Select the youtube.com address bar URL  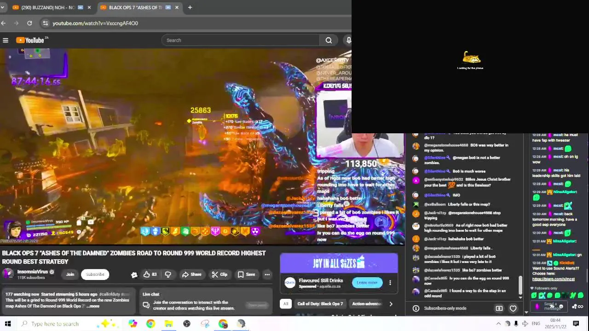click(95, 23)
